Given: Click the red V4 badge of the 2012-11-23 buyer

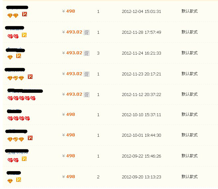Looking at the screenshot, I should click(x=30, y=76).
